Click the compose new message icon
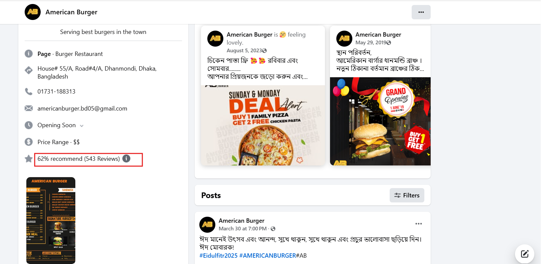 coord(524,254)
